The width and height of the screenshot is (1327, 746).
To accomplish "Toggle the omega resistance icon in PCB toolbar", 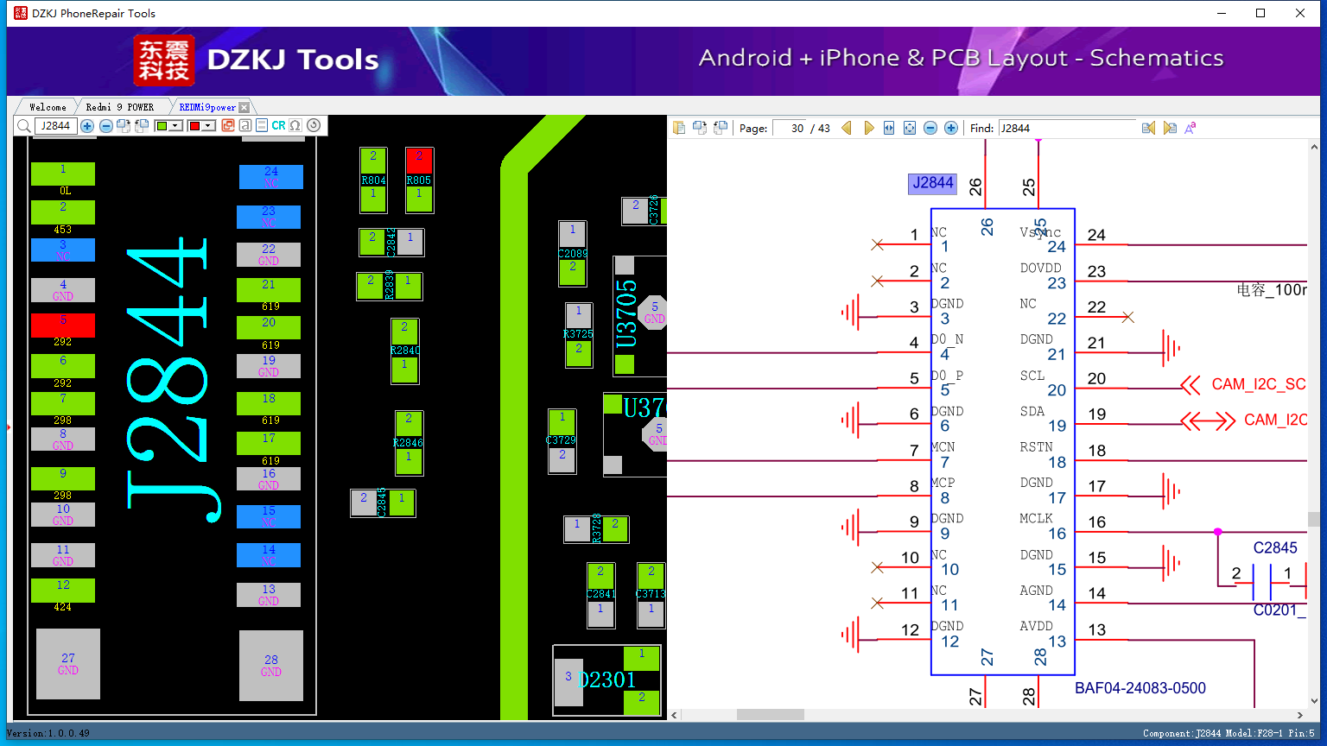I will point(295,126).
